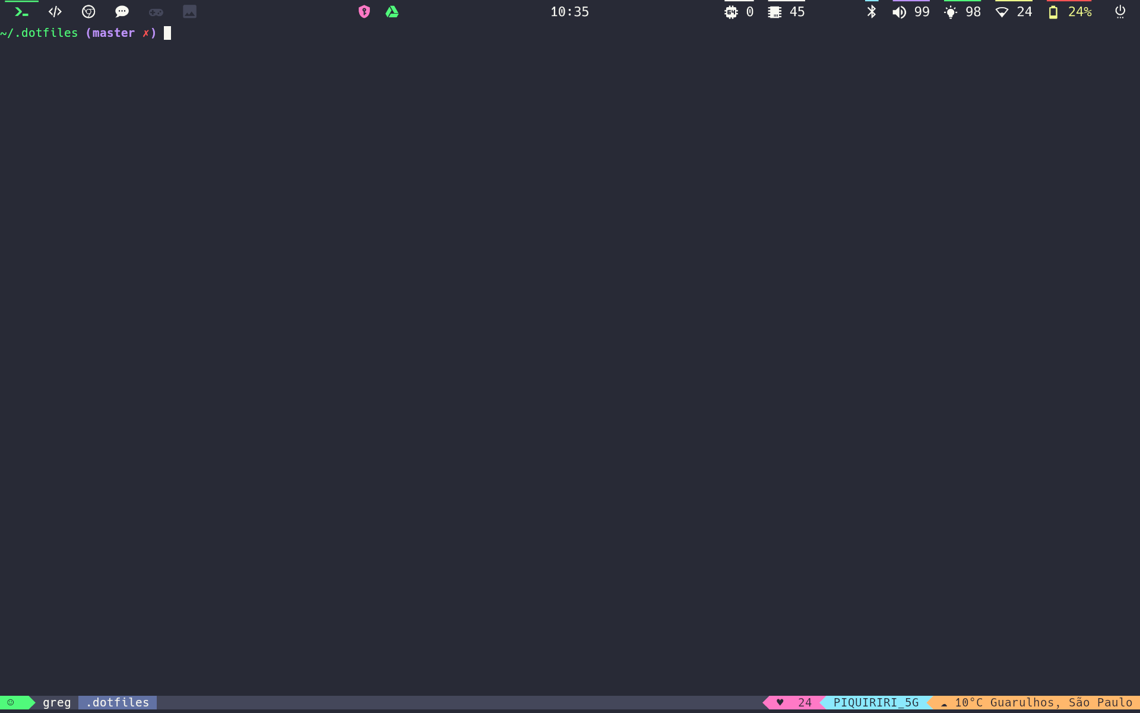
Task: Toggle the Bluetooth icon
Action: 872,12
